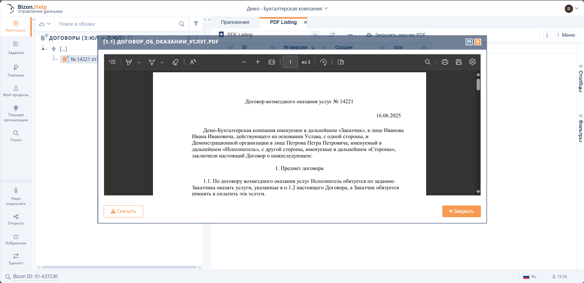Screen dimensions: 584x283
Task: Open the user profile avatar dropdown
Action: coord(571,9)
